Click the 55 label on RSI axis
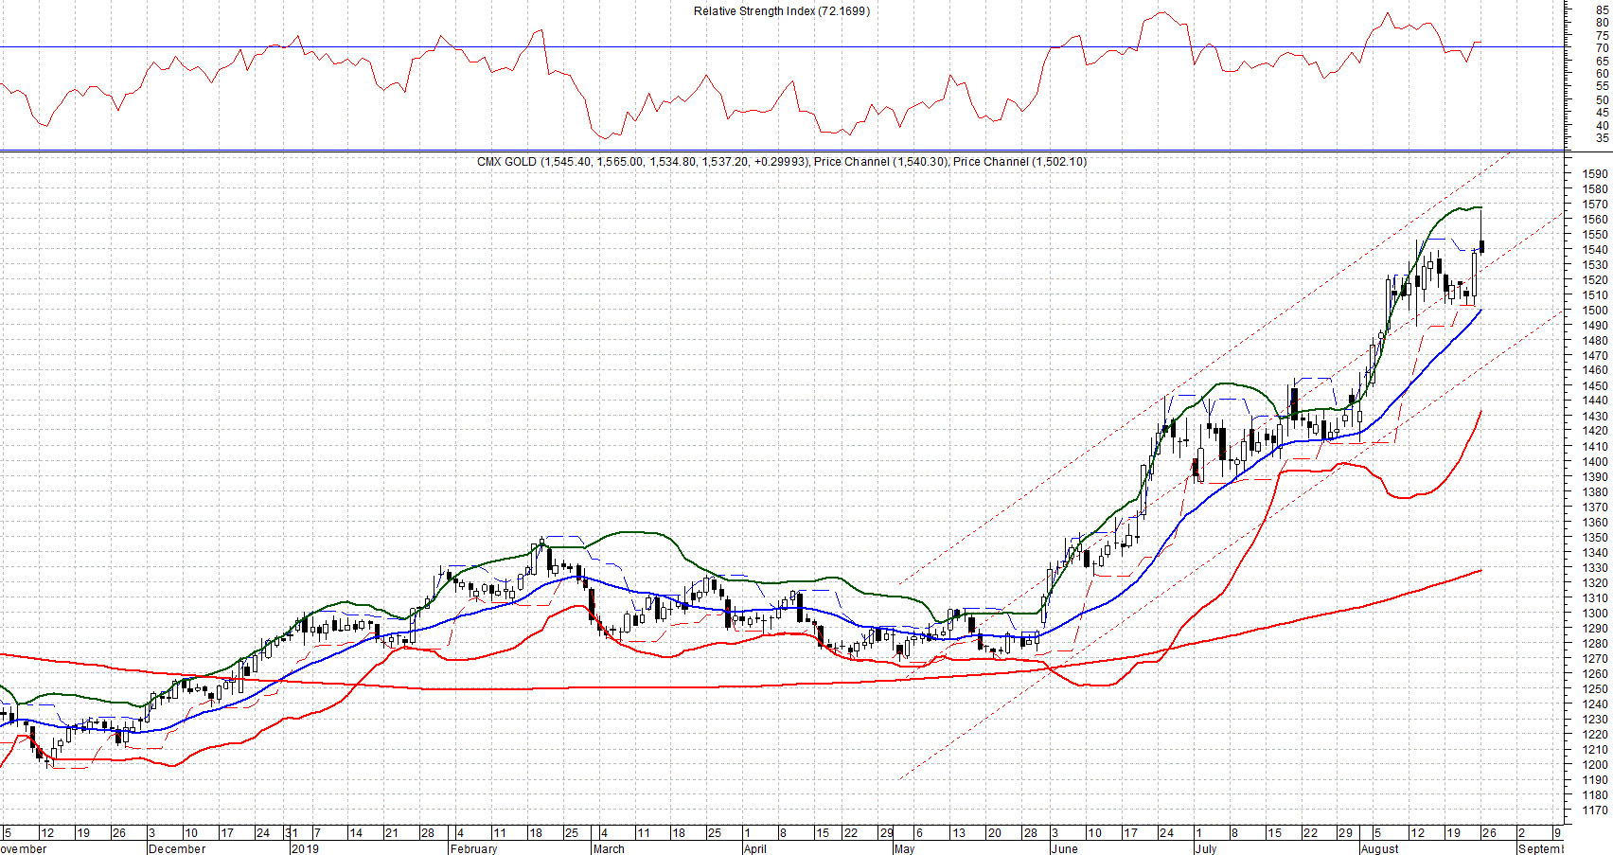 tap(1602, 87)
